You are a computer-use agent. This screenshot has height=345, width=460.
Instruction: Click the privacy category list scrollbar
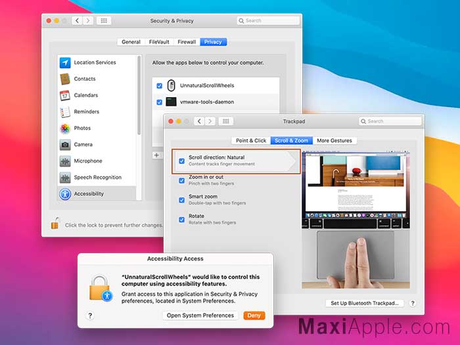139,96
